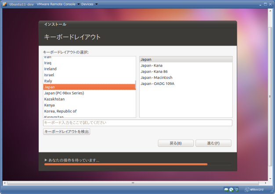Click the horizontal scrollbar left arrow
This screenshot has width=275, height=194.
point(5,183)
